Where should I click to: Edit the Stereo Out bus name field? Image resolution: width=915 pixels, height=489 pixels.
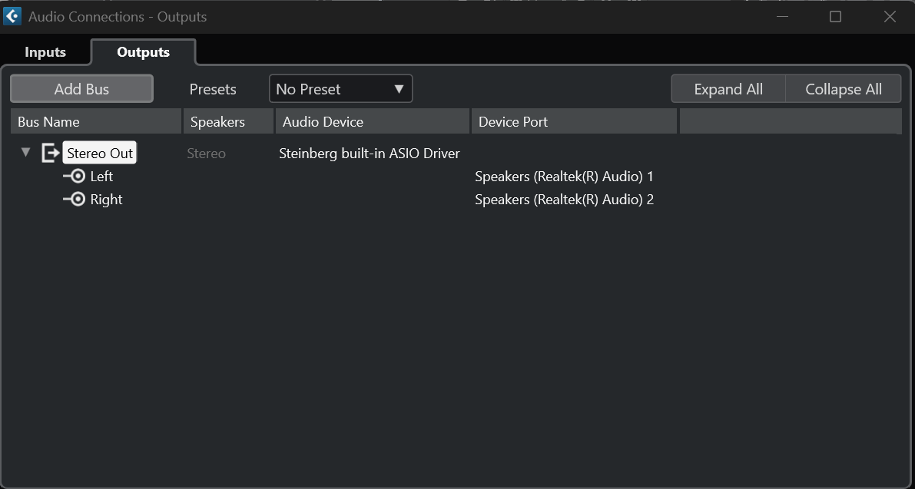[100, 154]
